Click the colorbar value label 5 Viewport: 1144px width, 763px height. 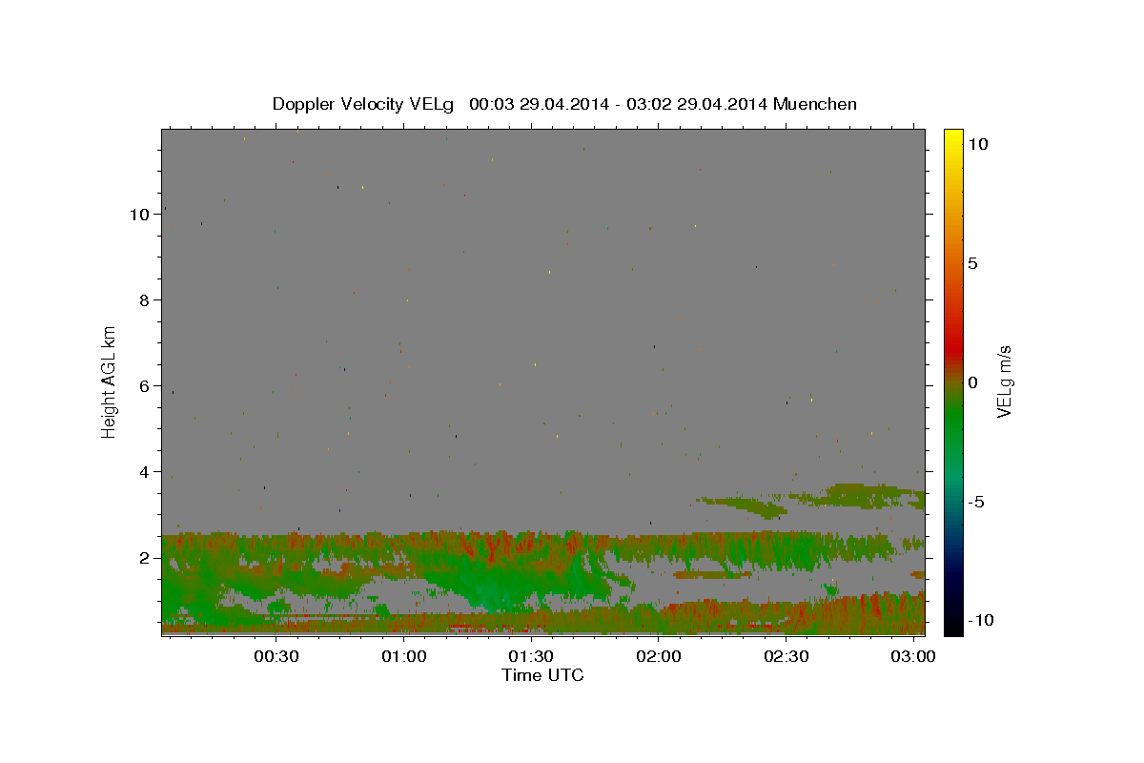pos(972,263)
